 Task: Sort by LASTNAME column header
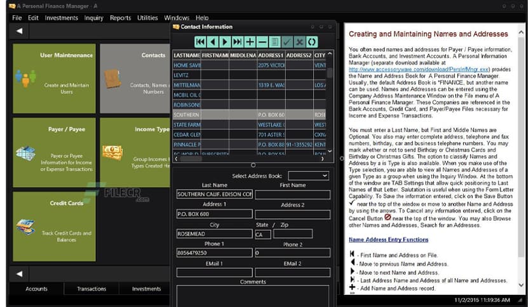[187, 55]
